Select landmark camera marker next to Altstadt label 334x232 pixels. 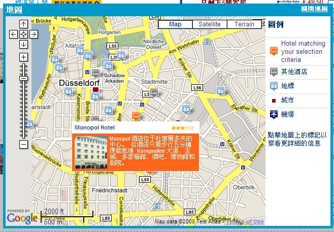click(80, 51)
